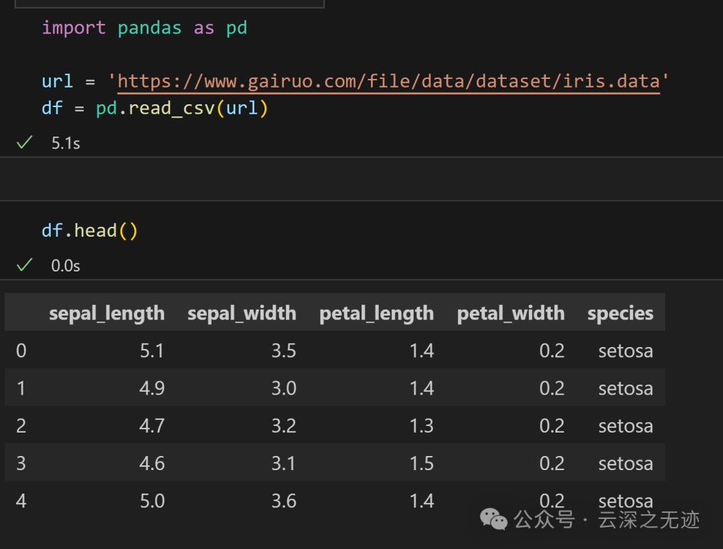Screen dimensions: 723x549
Task: Open the iris.data URL link
Action: tap(388, 82)
